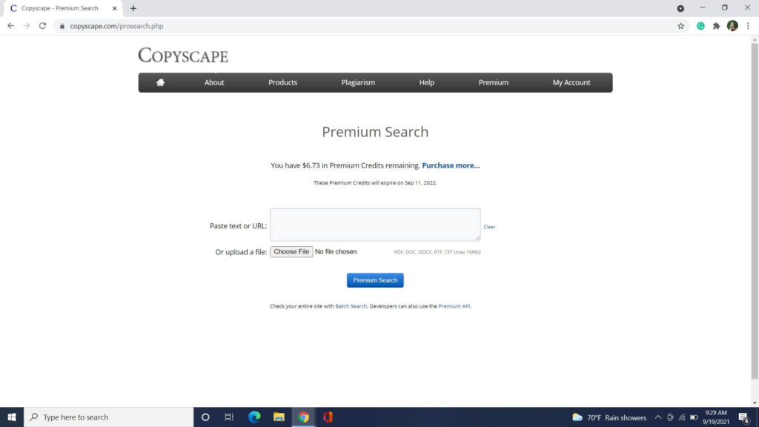
Task: Open the Grammarly extension icon
Action: [x=700, y=25]
